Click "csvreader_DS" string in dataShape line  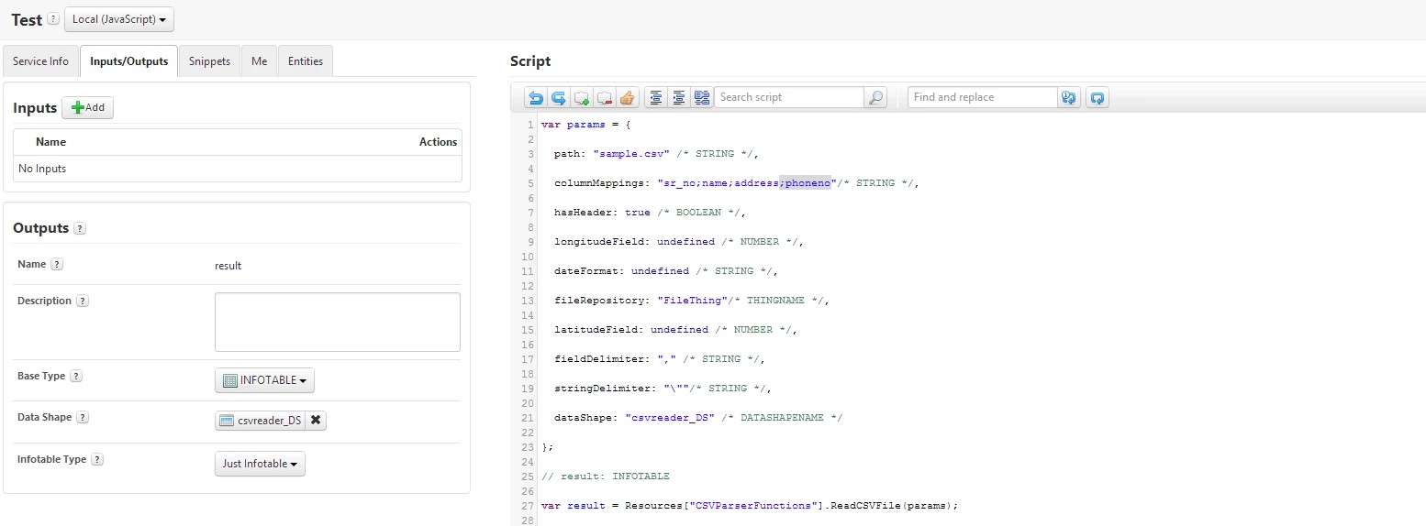click(x=670, y=418)
